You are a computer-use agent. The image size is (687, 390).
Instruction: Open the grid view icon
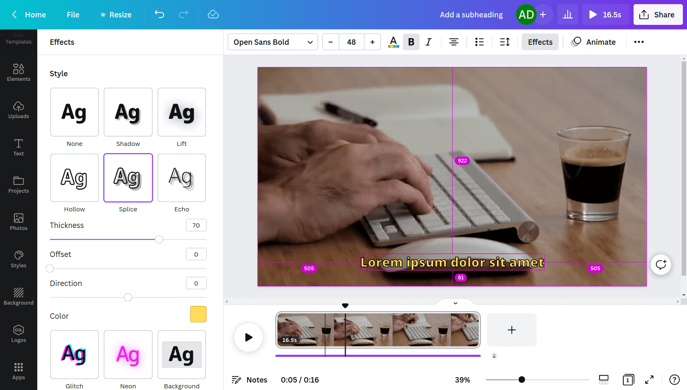pyautogui.click(x=604, y=380)
